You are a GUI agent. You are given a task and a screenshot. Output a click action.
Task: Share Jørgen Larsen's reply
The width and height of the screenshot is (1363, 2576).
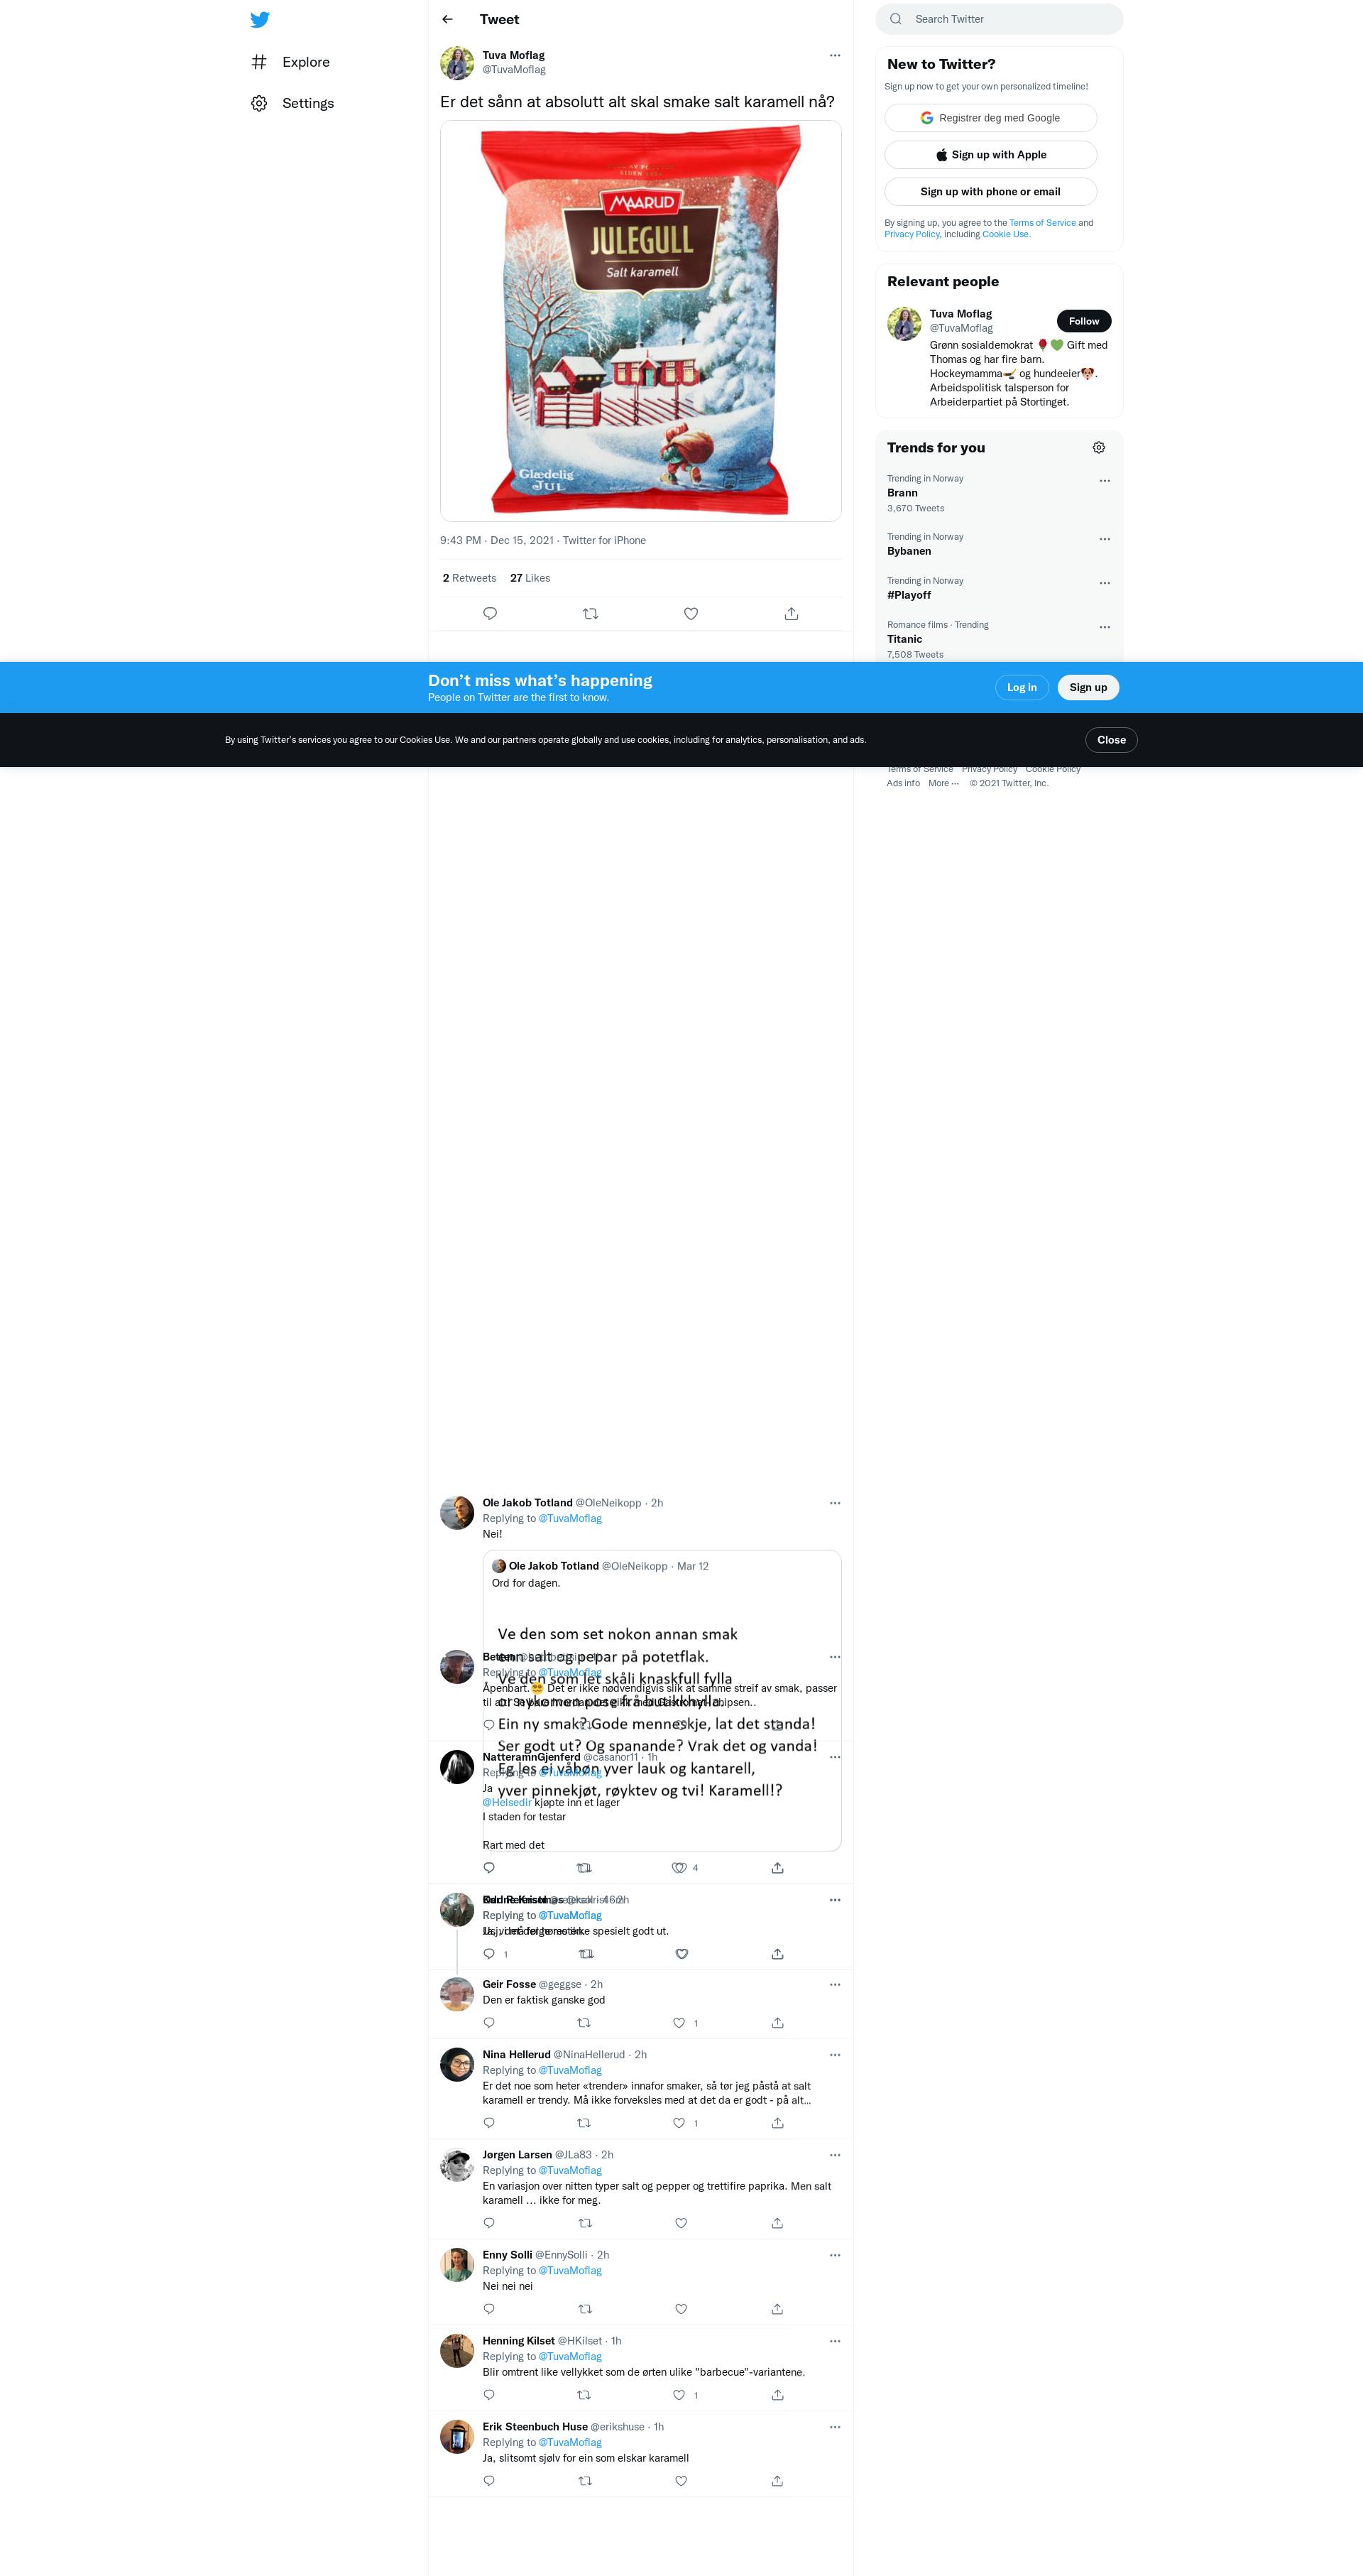[x=777, y=2223]
